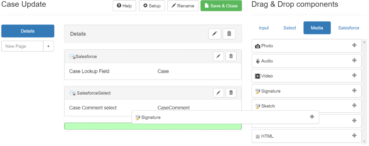
Task: Grab the Audio component move handle
Action: pos(354,60)
